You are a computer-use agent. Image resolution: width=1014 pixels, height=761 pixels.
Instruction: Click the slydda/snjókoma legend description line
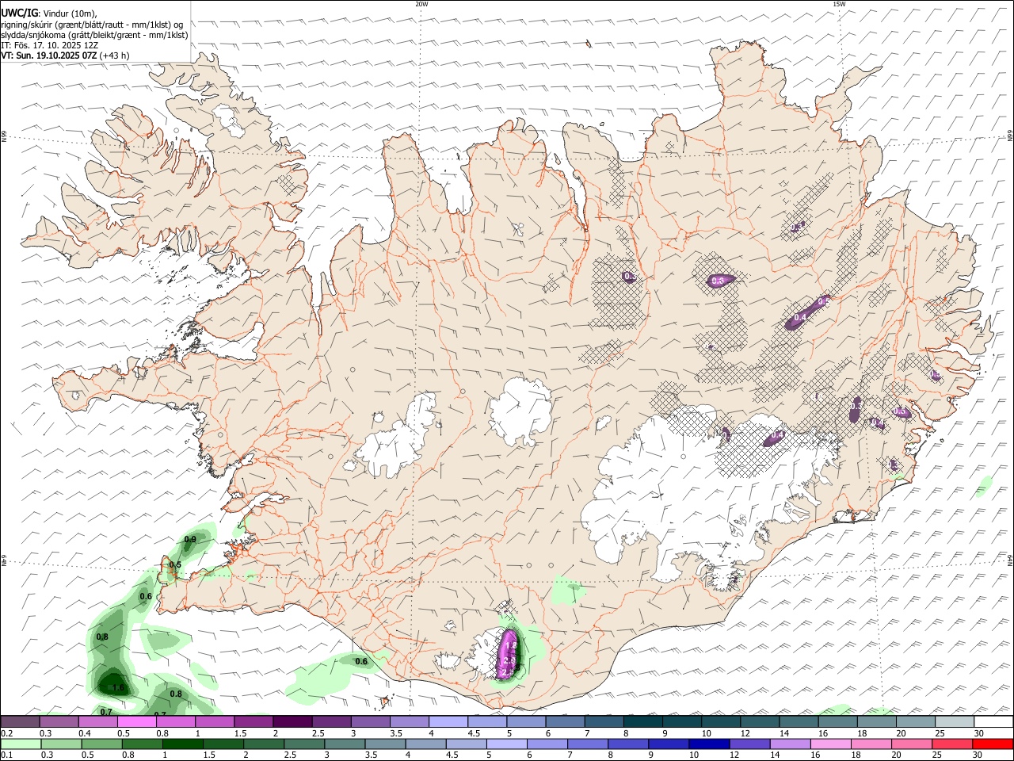(x=94, y=35)
